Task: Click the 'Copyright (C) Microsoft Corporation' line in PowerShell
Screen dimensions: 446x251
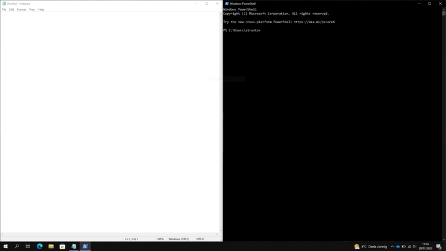Action: pos(276,14)
